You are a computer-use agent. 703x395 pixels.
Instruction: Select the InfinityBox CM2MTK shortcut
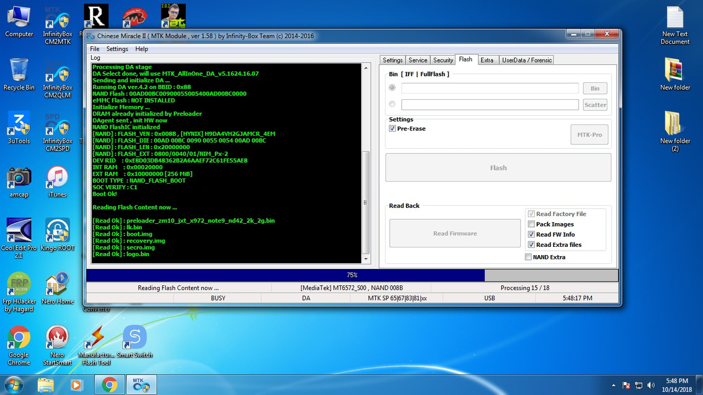coord(58,26)
